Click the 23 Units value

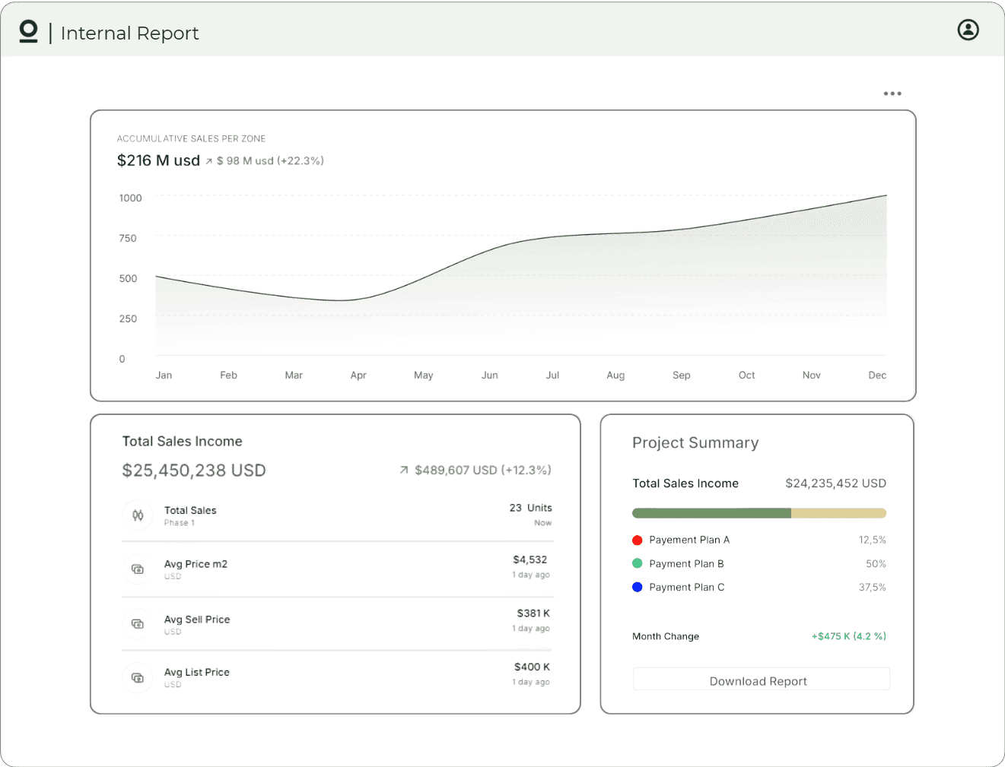tap(531, 508)
